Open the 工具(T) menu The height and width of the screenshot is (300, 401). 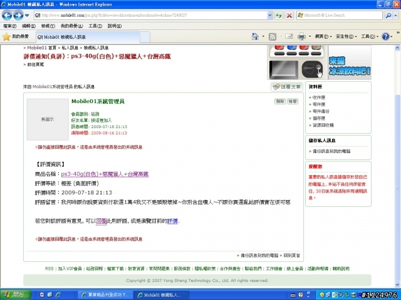[x=95, y=26]
